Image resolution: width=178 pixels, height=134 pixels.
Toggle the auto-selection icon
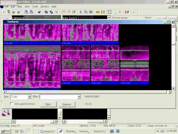115,12
